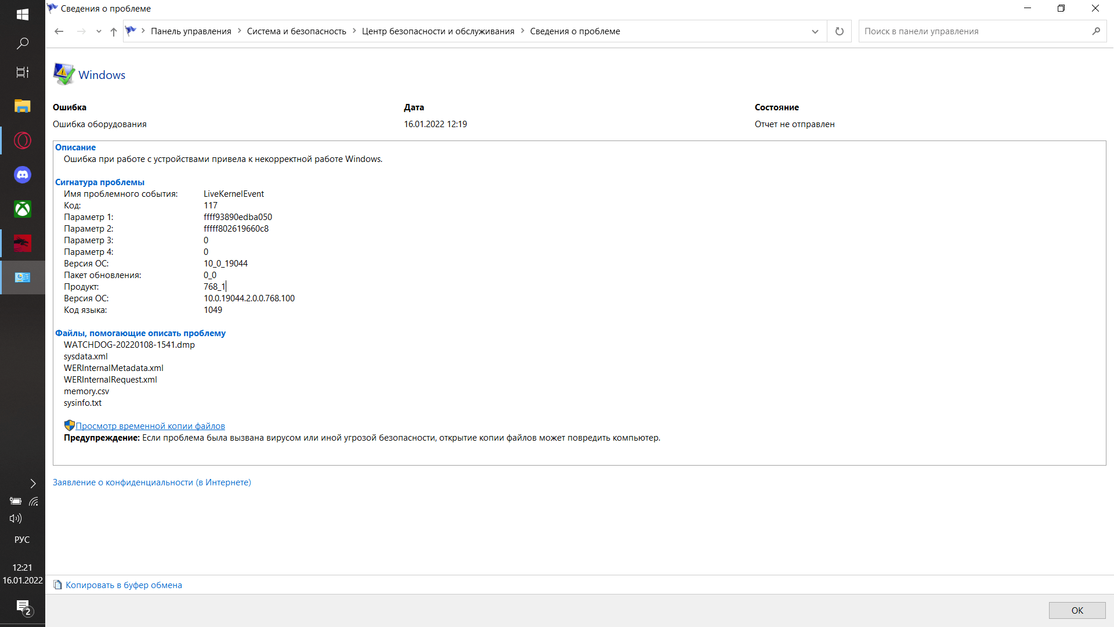Go forward with the navigation arrow
The height and width of the screenshot is (627, 1114).
click(81, 31)
